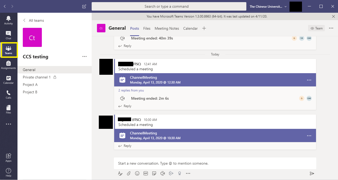Viewport: 338px width, 180px height.
Task: Open the Calendar in the sidebar
Action: click(x=8, y=80)
